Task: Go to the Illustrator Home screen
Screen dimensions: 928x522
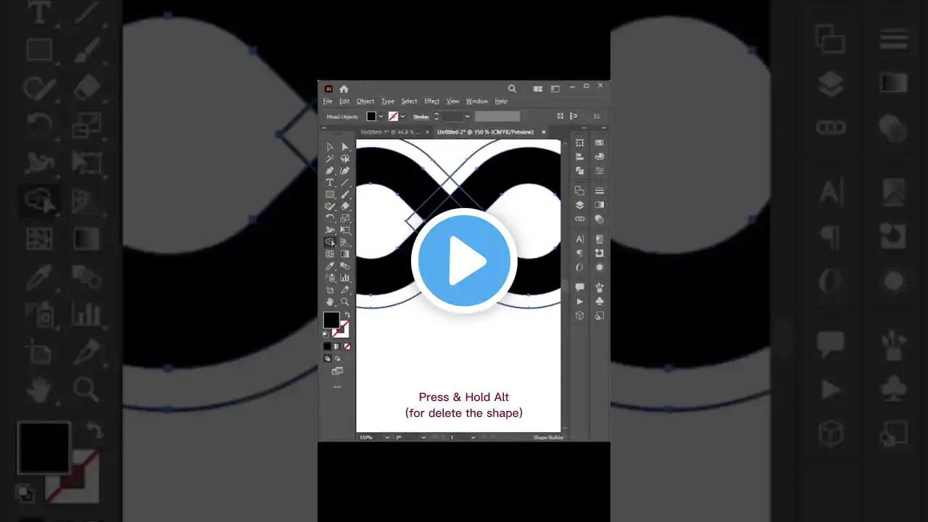Action: (x=344, y=88)
